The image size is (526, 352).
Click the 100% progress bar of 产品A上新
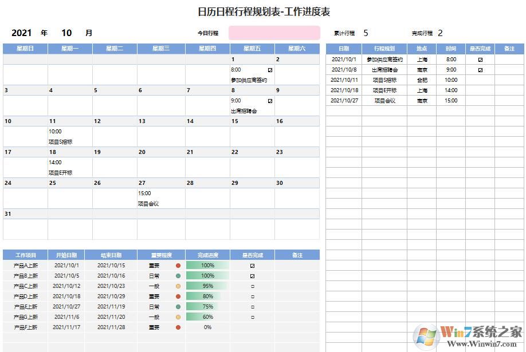click(x=207, y=266)
